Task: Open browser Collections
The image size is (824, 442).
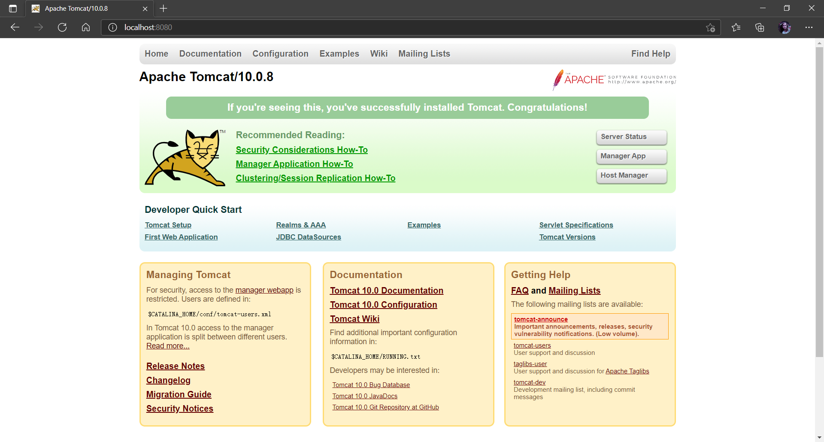Action: (760, 27)
